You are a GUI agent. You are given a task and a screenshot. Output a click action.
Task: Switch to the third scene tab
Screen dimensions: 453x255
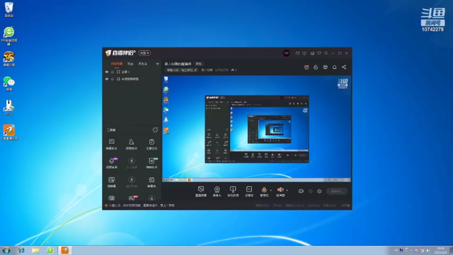[x=143, y=64]
